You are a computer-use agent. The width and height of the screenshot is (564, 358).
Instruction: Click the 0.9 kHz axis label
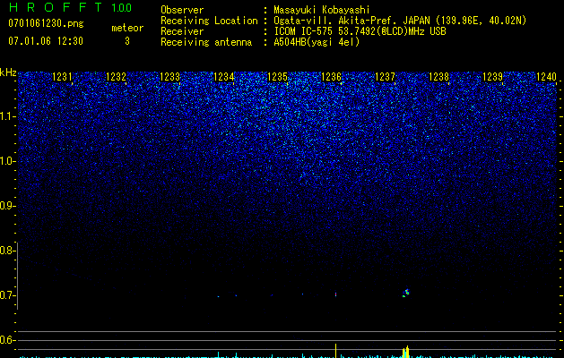tap(6, 206)
